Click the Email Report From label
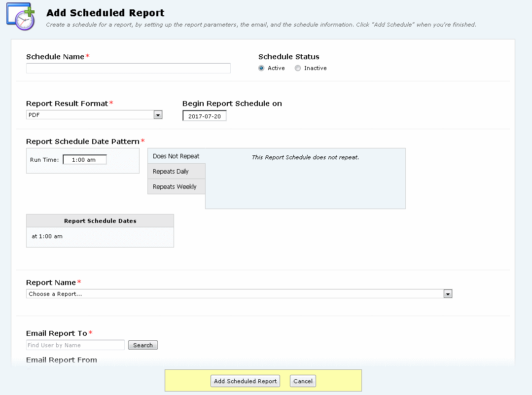This screenshot has width=532, height=395. pos(62,359)
